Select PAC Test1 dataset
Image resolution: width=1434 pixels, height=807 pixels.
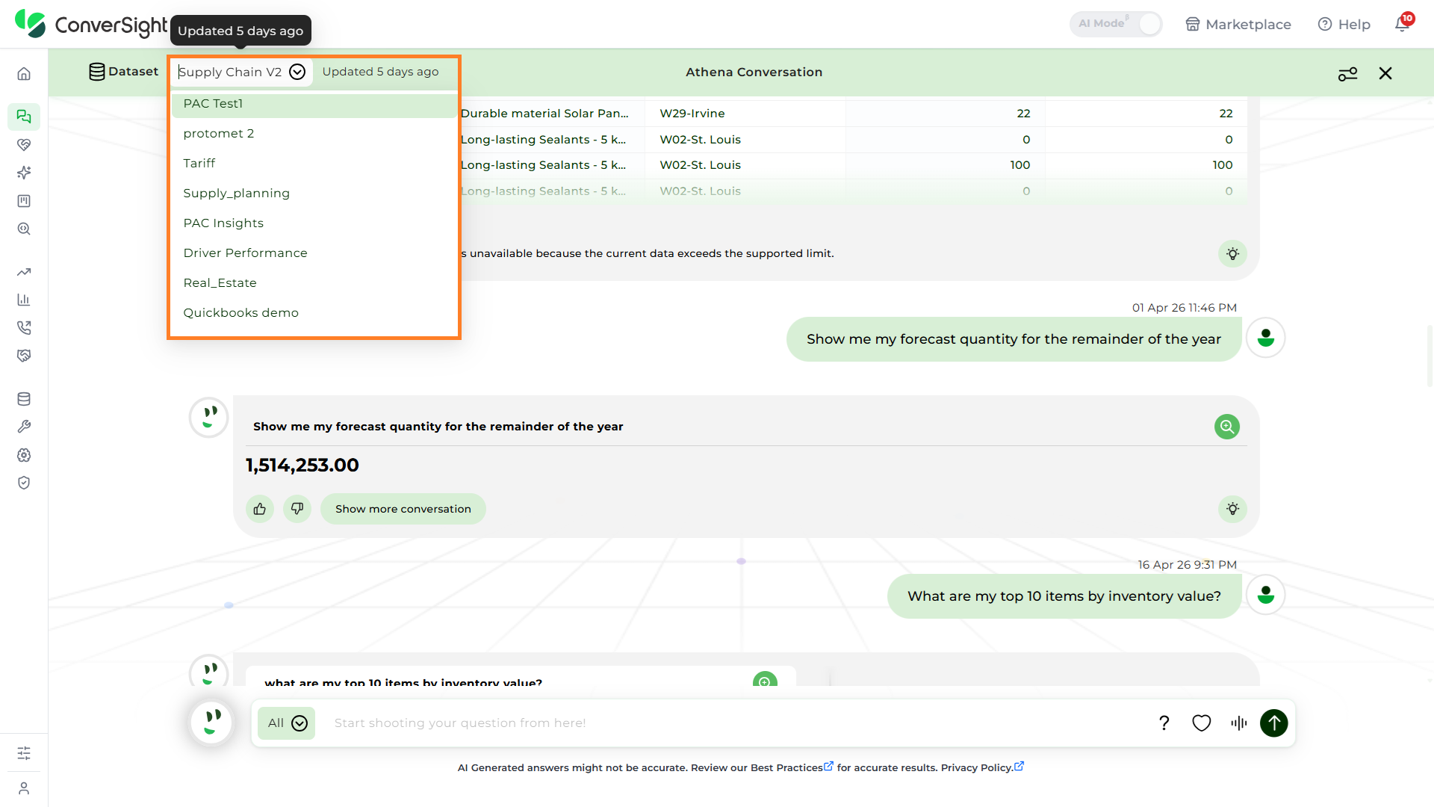pyautogui.click(x=314, y=104)
